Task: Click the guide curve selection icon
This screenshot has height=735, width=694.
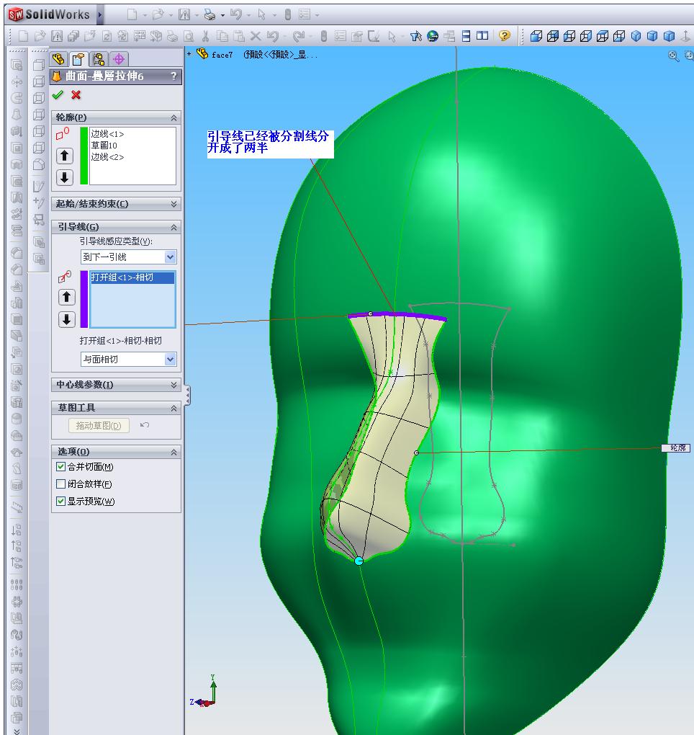Action: click(65, 277)
